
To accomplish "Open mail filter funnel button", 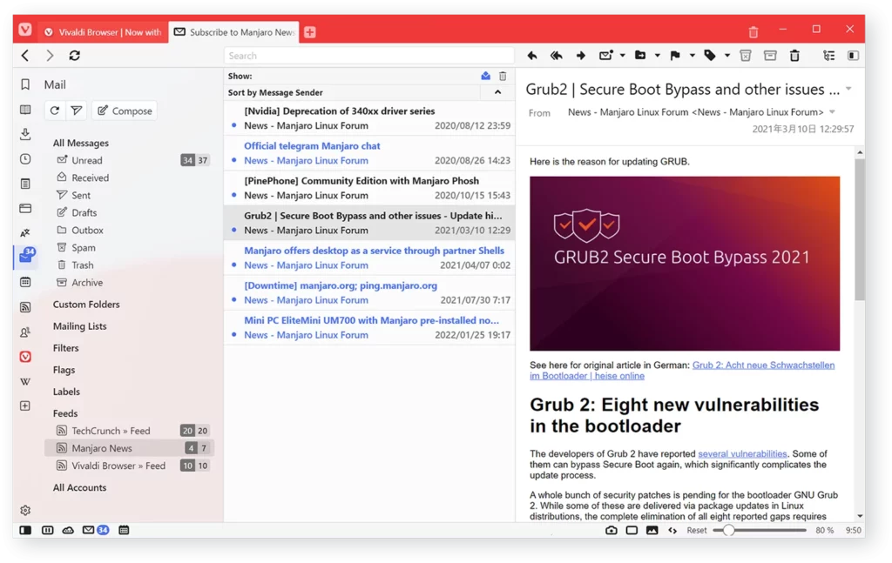I will click(x=77, y=111).
